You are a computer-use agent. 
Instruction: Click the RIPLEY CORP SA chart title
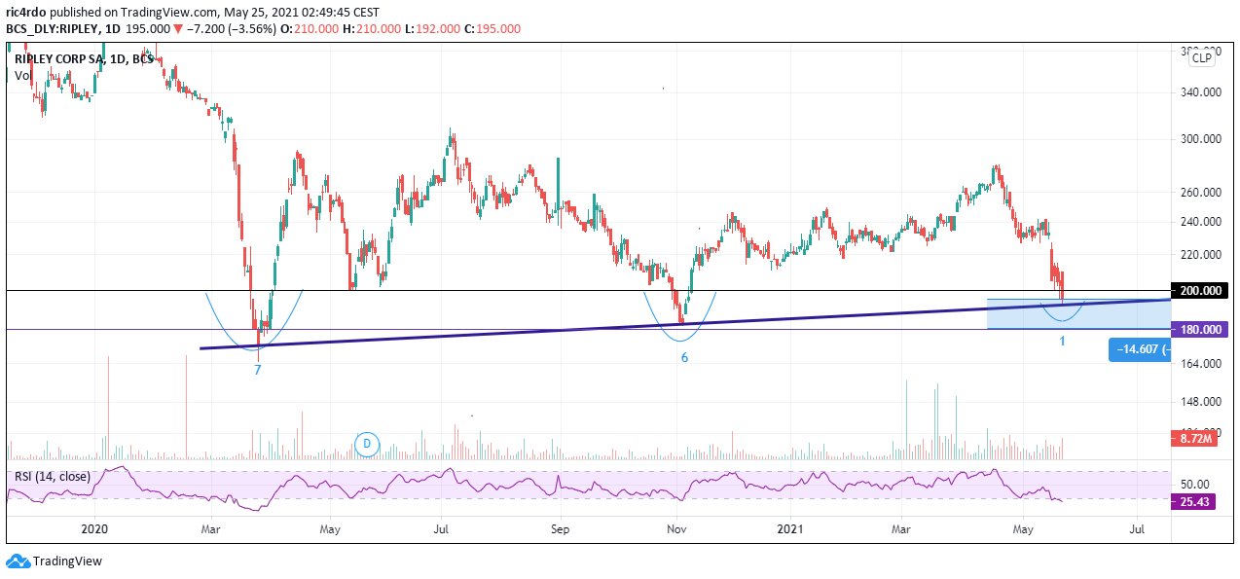[x=84, y=59]
